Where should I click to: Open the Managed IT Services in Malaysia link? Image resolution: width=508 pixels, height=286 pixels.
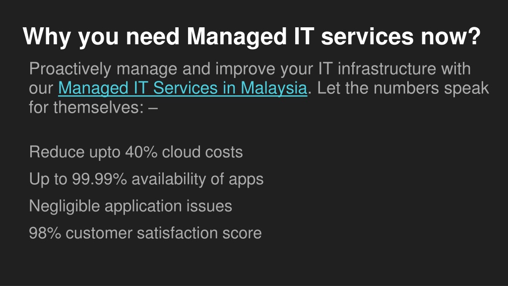point(183,88)
